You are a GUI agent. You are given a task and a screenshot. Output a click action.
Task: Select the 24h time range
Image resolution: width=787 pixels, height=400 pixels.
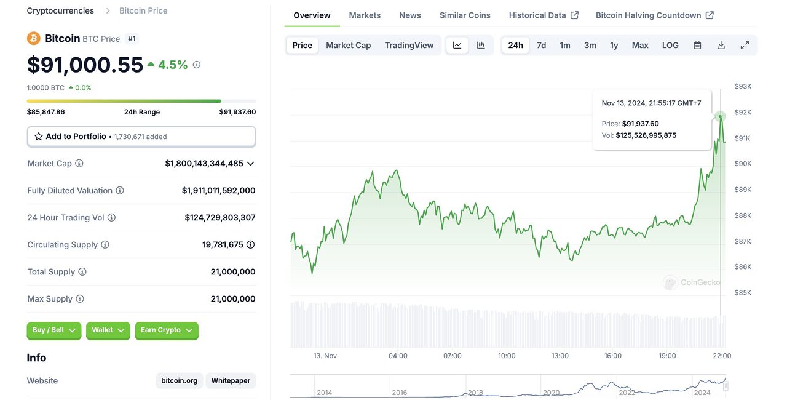tap(515, 45)
